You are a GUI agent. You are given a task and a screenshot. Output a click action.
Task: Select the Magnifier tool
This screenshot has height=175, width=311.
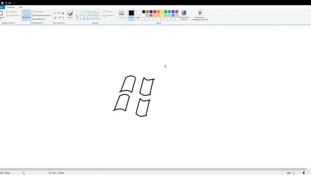[63, 18]
